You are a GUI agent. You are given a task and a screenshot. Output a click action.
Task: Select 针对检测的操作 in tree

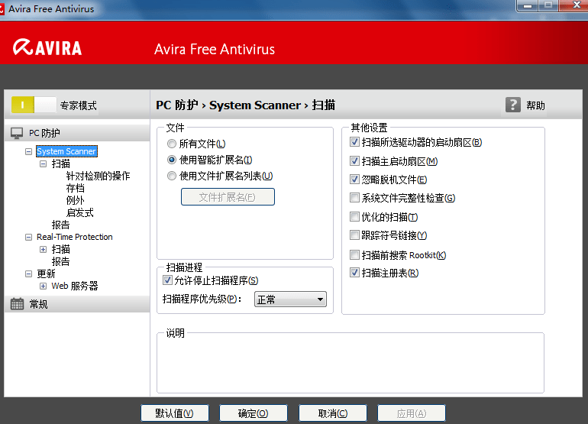click(x=98, y=176)
